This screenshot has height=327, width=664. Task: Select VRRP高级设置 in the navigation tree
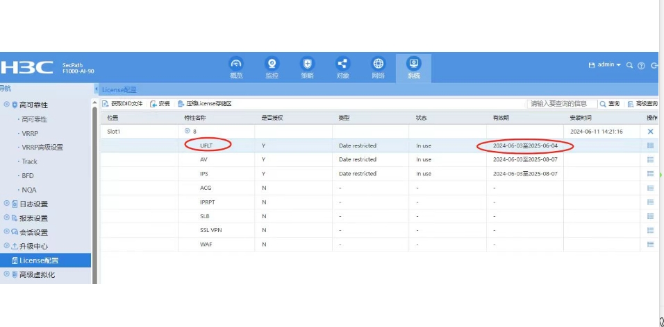coord(42,148)
